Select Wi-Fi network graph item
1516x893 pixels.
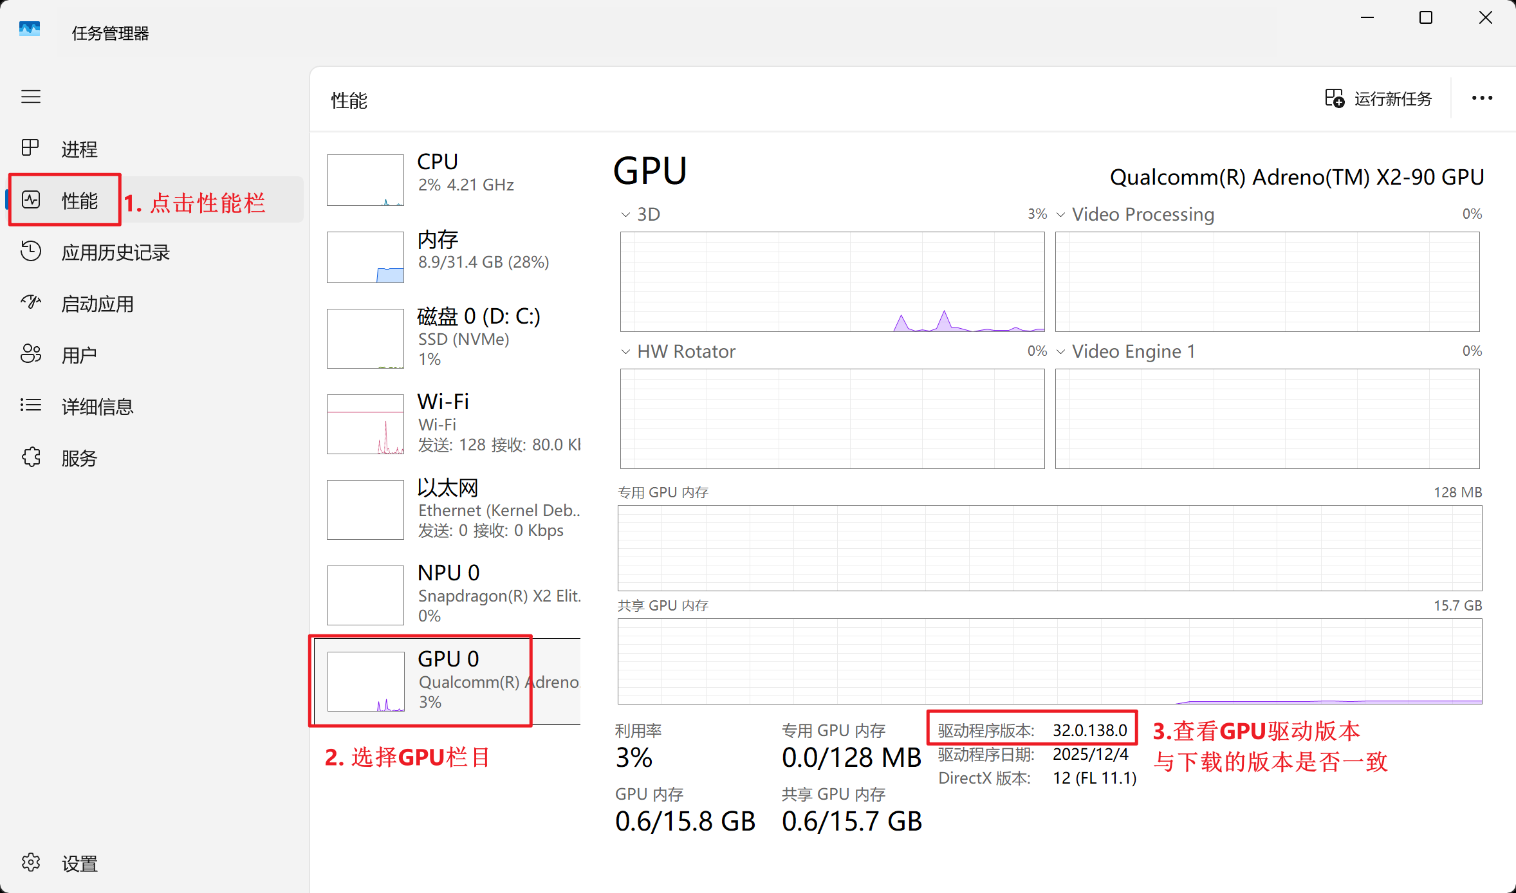(x=450, y=423)
